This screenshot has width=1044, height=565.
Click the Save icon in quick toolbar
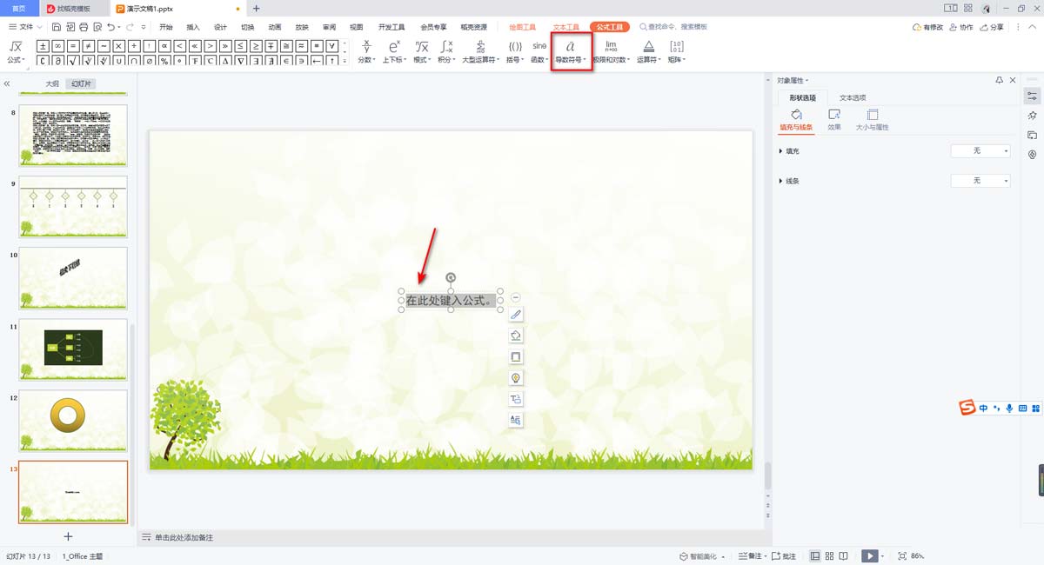57,27
